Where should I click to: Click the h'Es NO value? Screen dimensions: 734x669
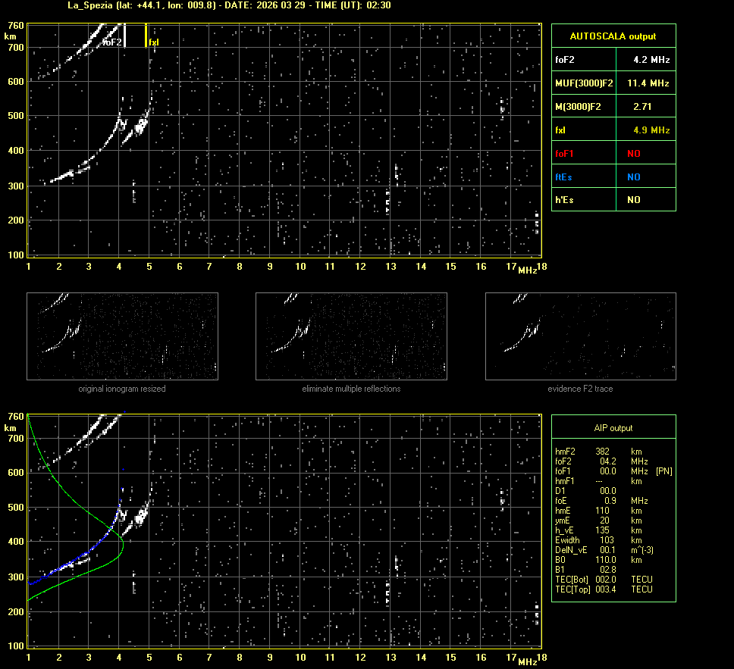click(633, 200)
